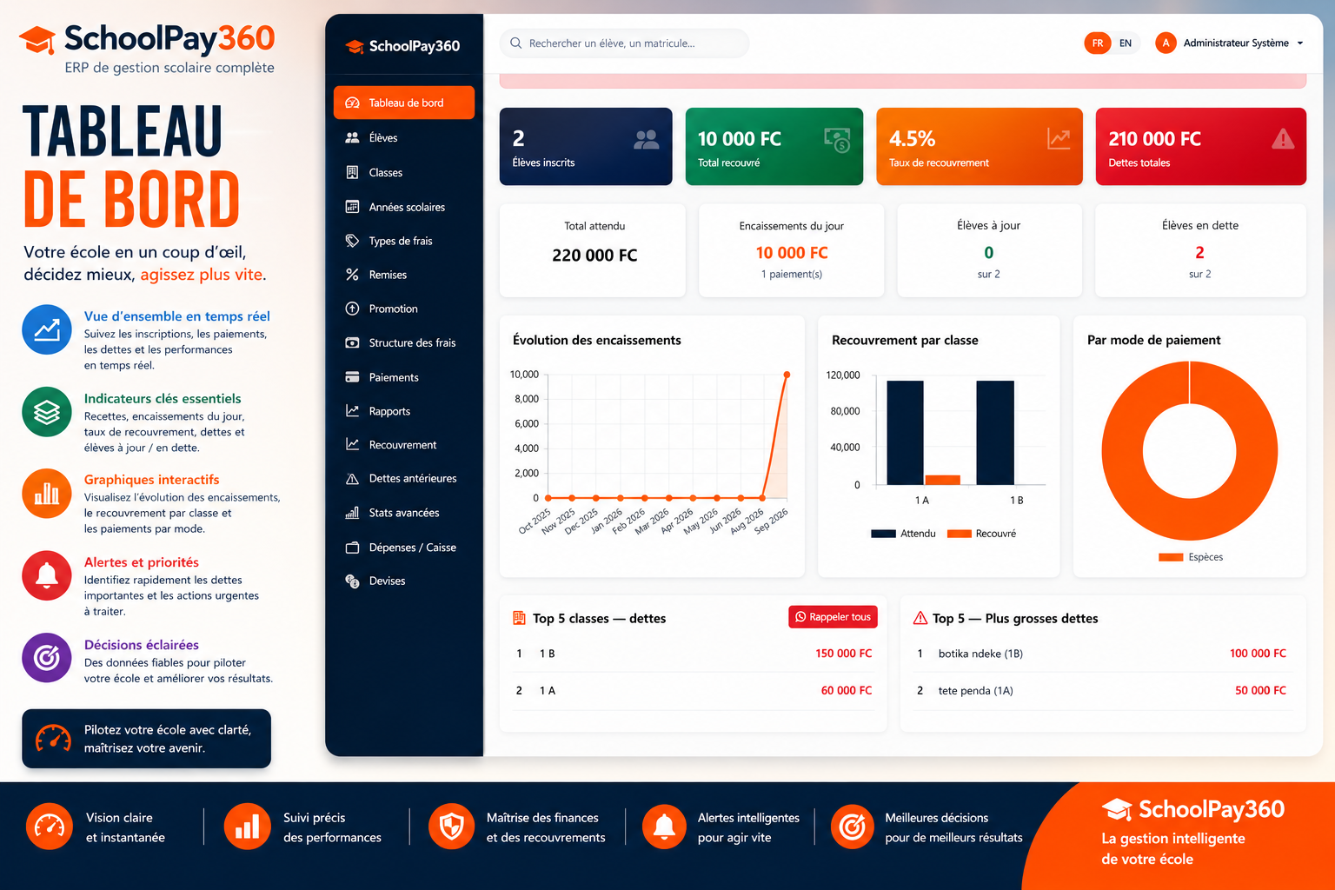Focus the student search input field
Viewport: 1335px width, 890px height.
(624, 43)
